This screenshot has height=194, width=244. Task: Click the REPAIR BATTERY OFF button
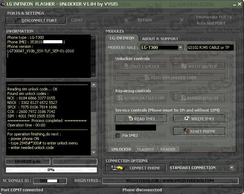pyautogui.click(x=141, y=98)
